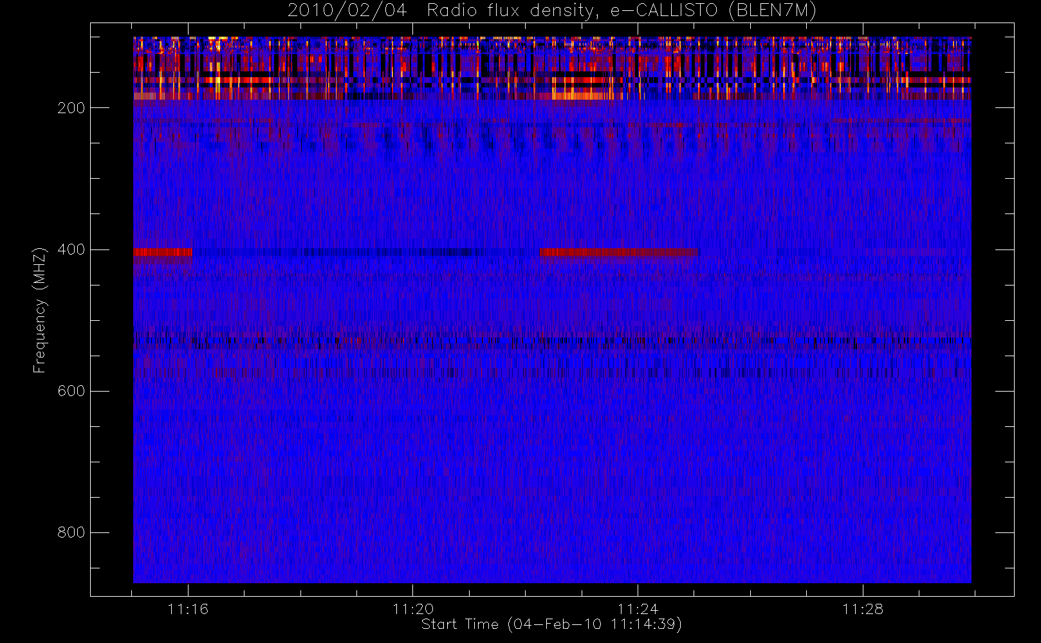The height and width of the screenshot is (643, 1041).
Task: Click the 400 frequency tick label
Action: (71, 249)
